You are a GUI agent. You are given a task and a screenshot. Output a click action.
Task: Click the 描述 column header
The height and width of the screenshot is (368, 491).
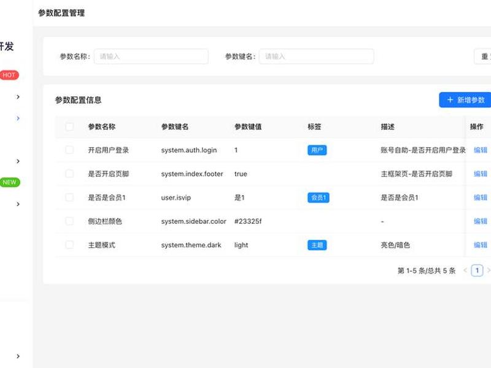pos(388,127)
